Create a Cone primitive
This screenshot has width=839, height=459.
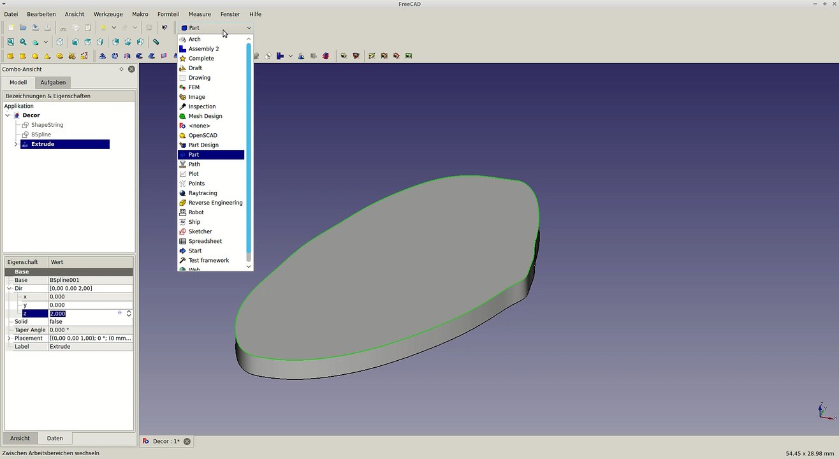47,56
